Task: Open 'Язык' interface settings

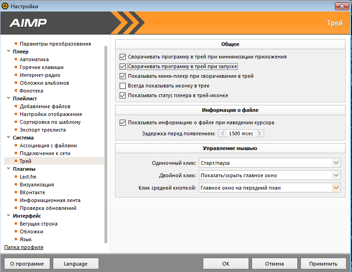Action: coord(26,239)
